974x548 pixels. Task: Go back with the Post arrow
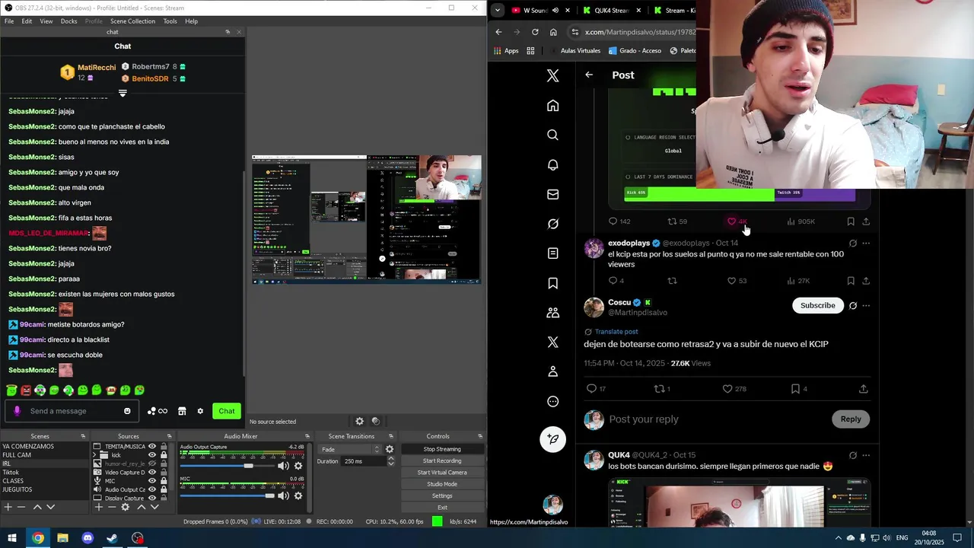click(589, 75)
